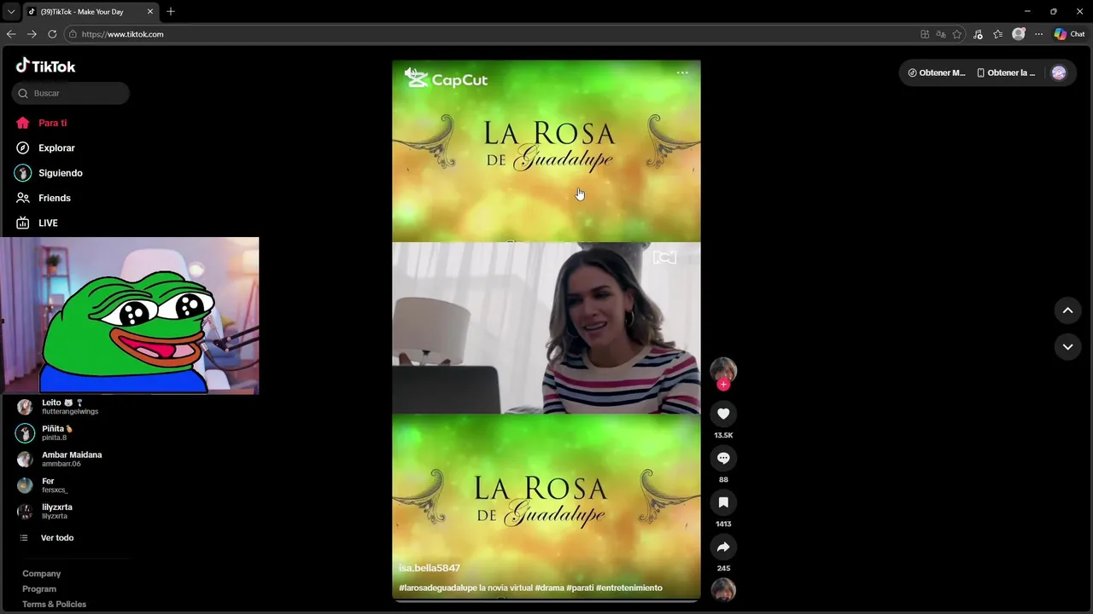This screenshot has height=614, width=1093.
Task: Click the #larosadeguadalupe hashtag
Action: point(437,588)
